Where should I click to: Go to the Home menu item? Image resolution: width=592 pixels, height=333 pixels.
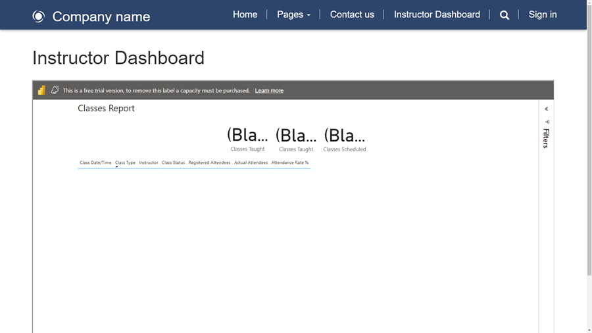point(245,14)
